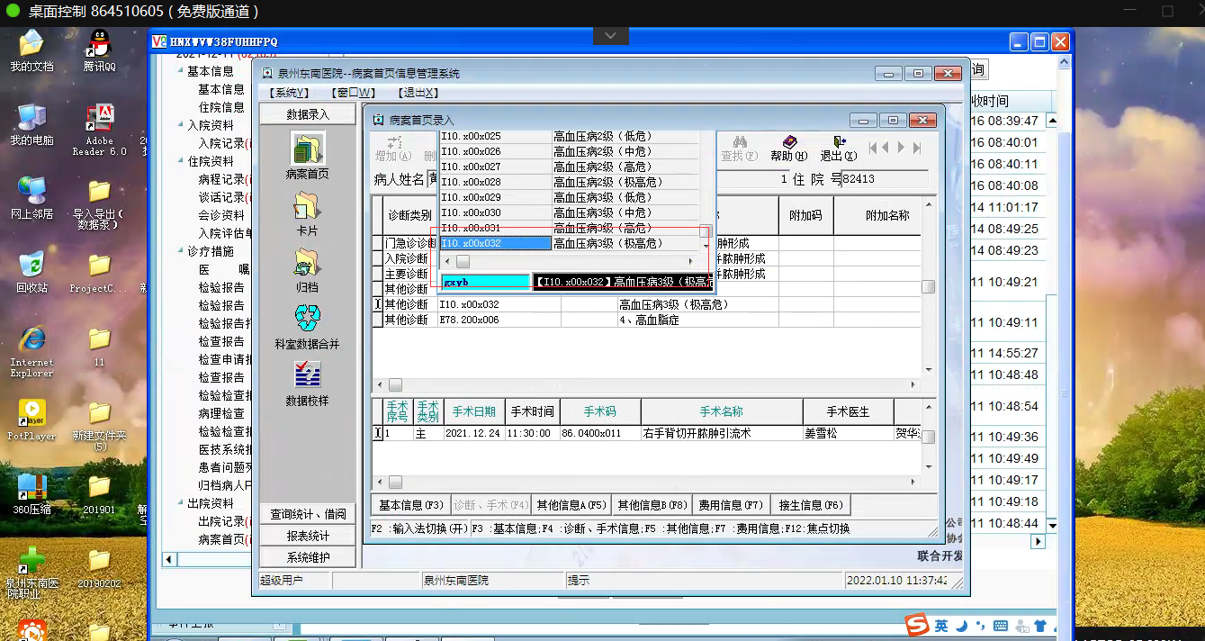Click horizontal scrollbar thumb in popup list
Screen dimensions: 1205x641
(x=463, y=261)
